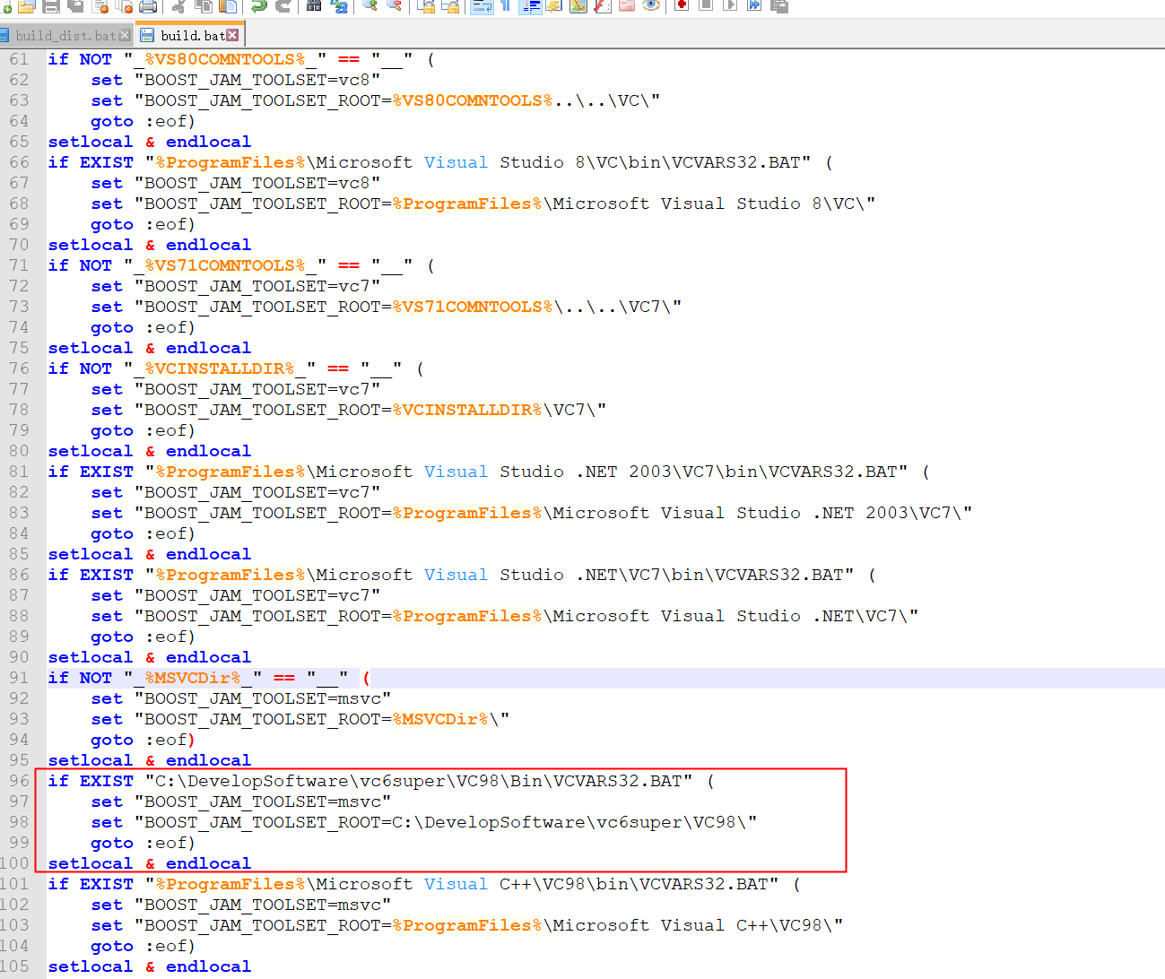1165x979 pixels.
Task: Toggle word wrap in the toolbar
Action: click(482, 5)
